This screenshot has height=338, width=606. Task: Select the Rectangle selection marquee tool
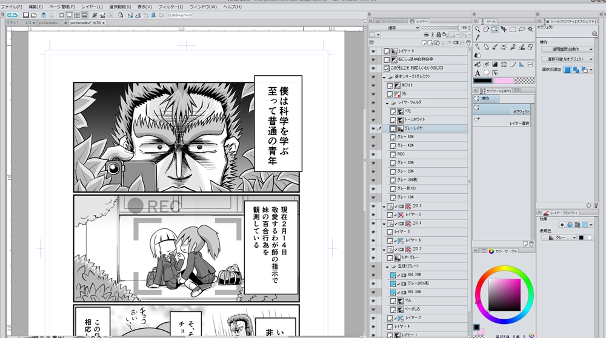point(513,29)
